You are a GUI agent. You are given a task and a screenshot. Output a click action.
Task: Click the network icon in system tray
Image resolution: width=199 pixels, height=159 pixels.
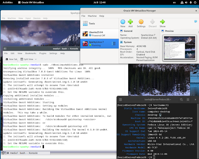click(182, 2)
